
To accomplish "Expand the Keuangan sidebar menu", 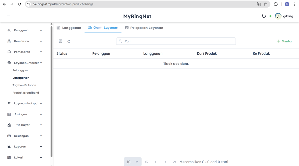I will pos(25,136).
